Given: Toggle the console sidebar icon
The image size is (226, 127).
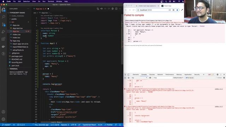Looking at the screenshot, I should coord(125,78).
